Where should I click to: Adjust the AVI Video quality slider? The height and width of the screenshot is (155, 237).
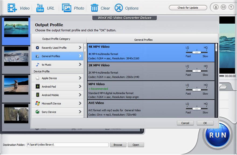pyautogui.click(x=197, y=109)
